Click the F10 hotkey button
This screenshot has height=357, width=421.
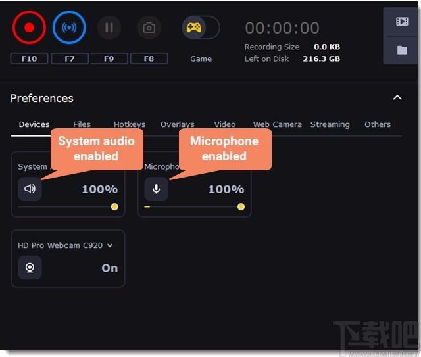click(x=29, y=59)
